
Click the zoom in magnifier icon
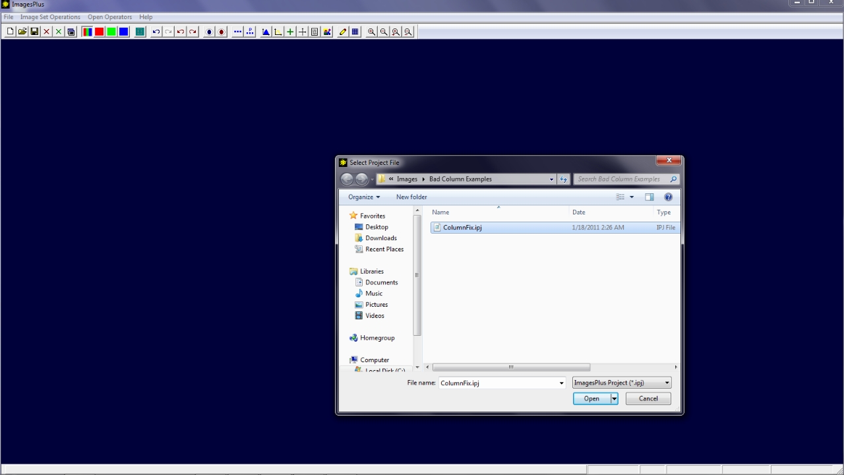click(x=372, y=32)
